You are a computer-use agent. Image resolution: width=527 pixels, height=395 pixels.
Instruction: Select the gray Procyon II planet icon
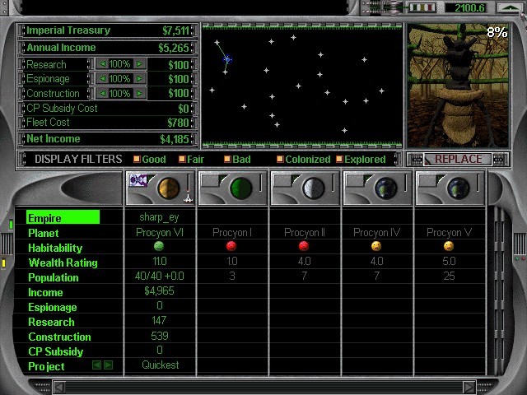[314, 188]
